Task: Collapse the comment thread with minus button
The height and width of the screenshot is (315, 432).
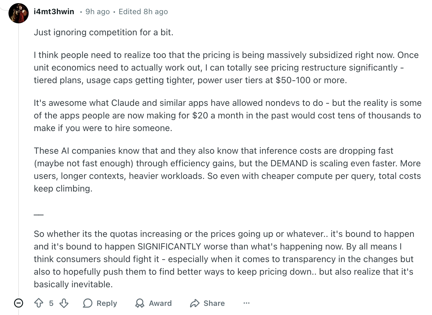Action: click(19, 303)
